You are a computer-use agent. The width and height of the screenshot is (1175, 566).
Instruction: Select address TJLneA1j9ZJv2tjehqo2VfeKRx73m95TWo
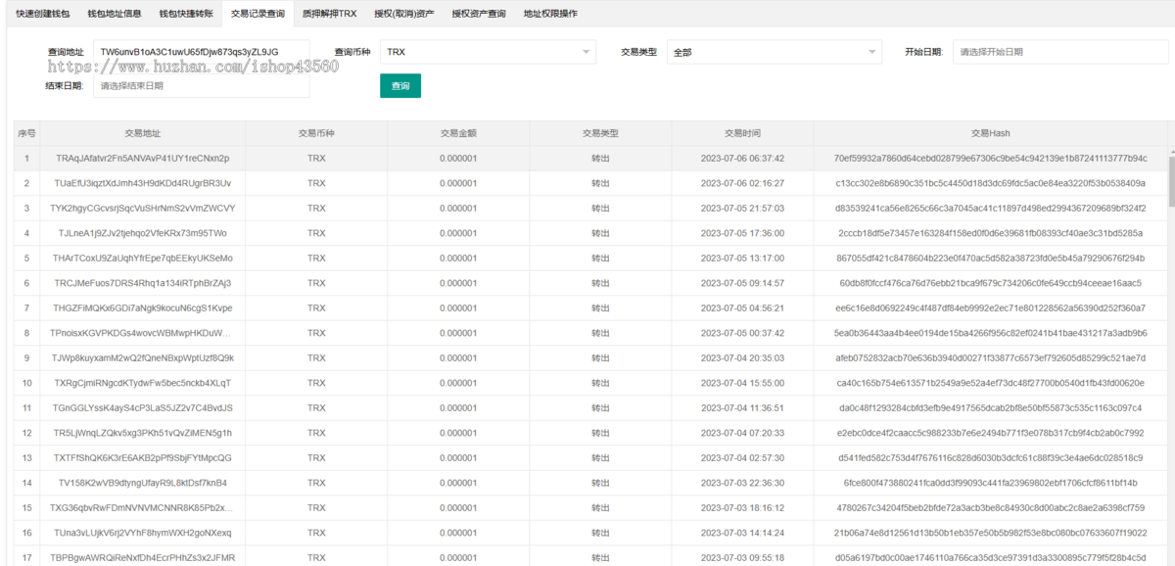coord(143,233)
